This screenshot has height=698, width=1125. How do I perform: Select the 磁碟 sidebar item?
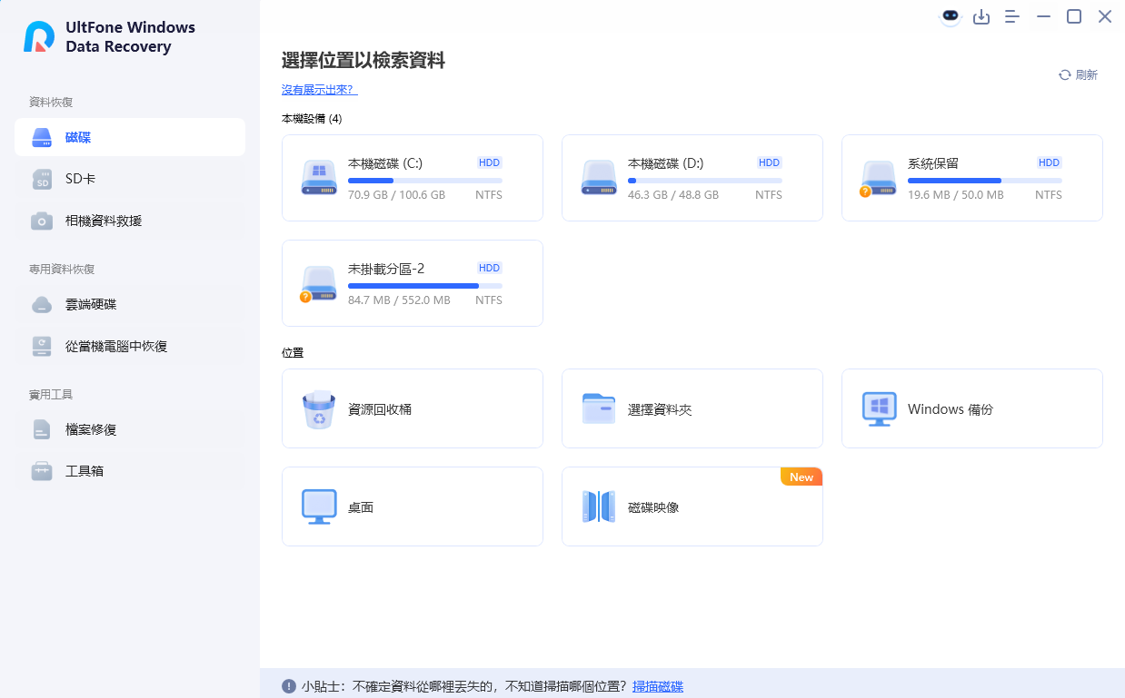click(130, 137)
